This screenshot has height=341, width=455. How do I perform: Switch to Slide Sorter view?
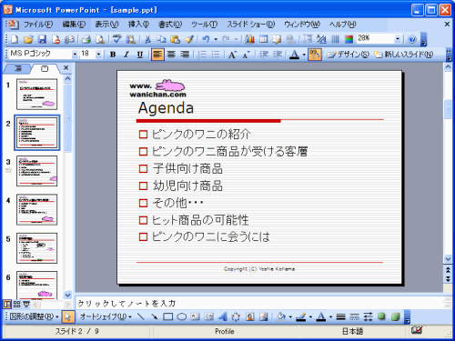click(17, 305)
